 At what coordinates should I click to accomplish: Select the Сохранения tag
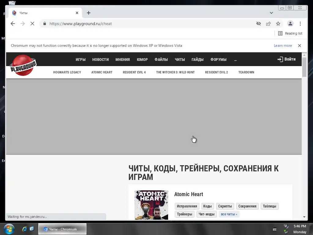click(x=247, y=206)
